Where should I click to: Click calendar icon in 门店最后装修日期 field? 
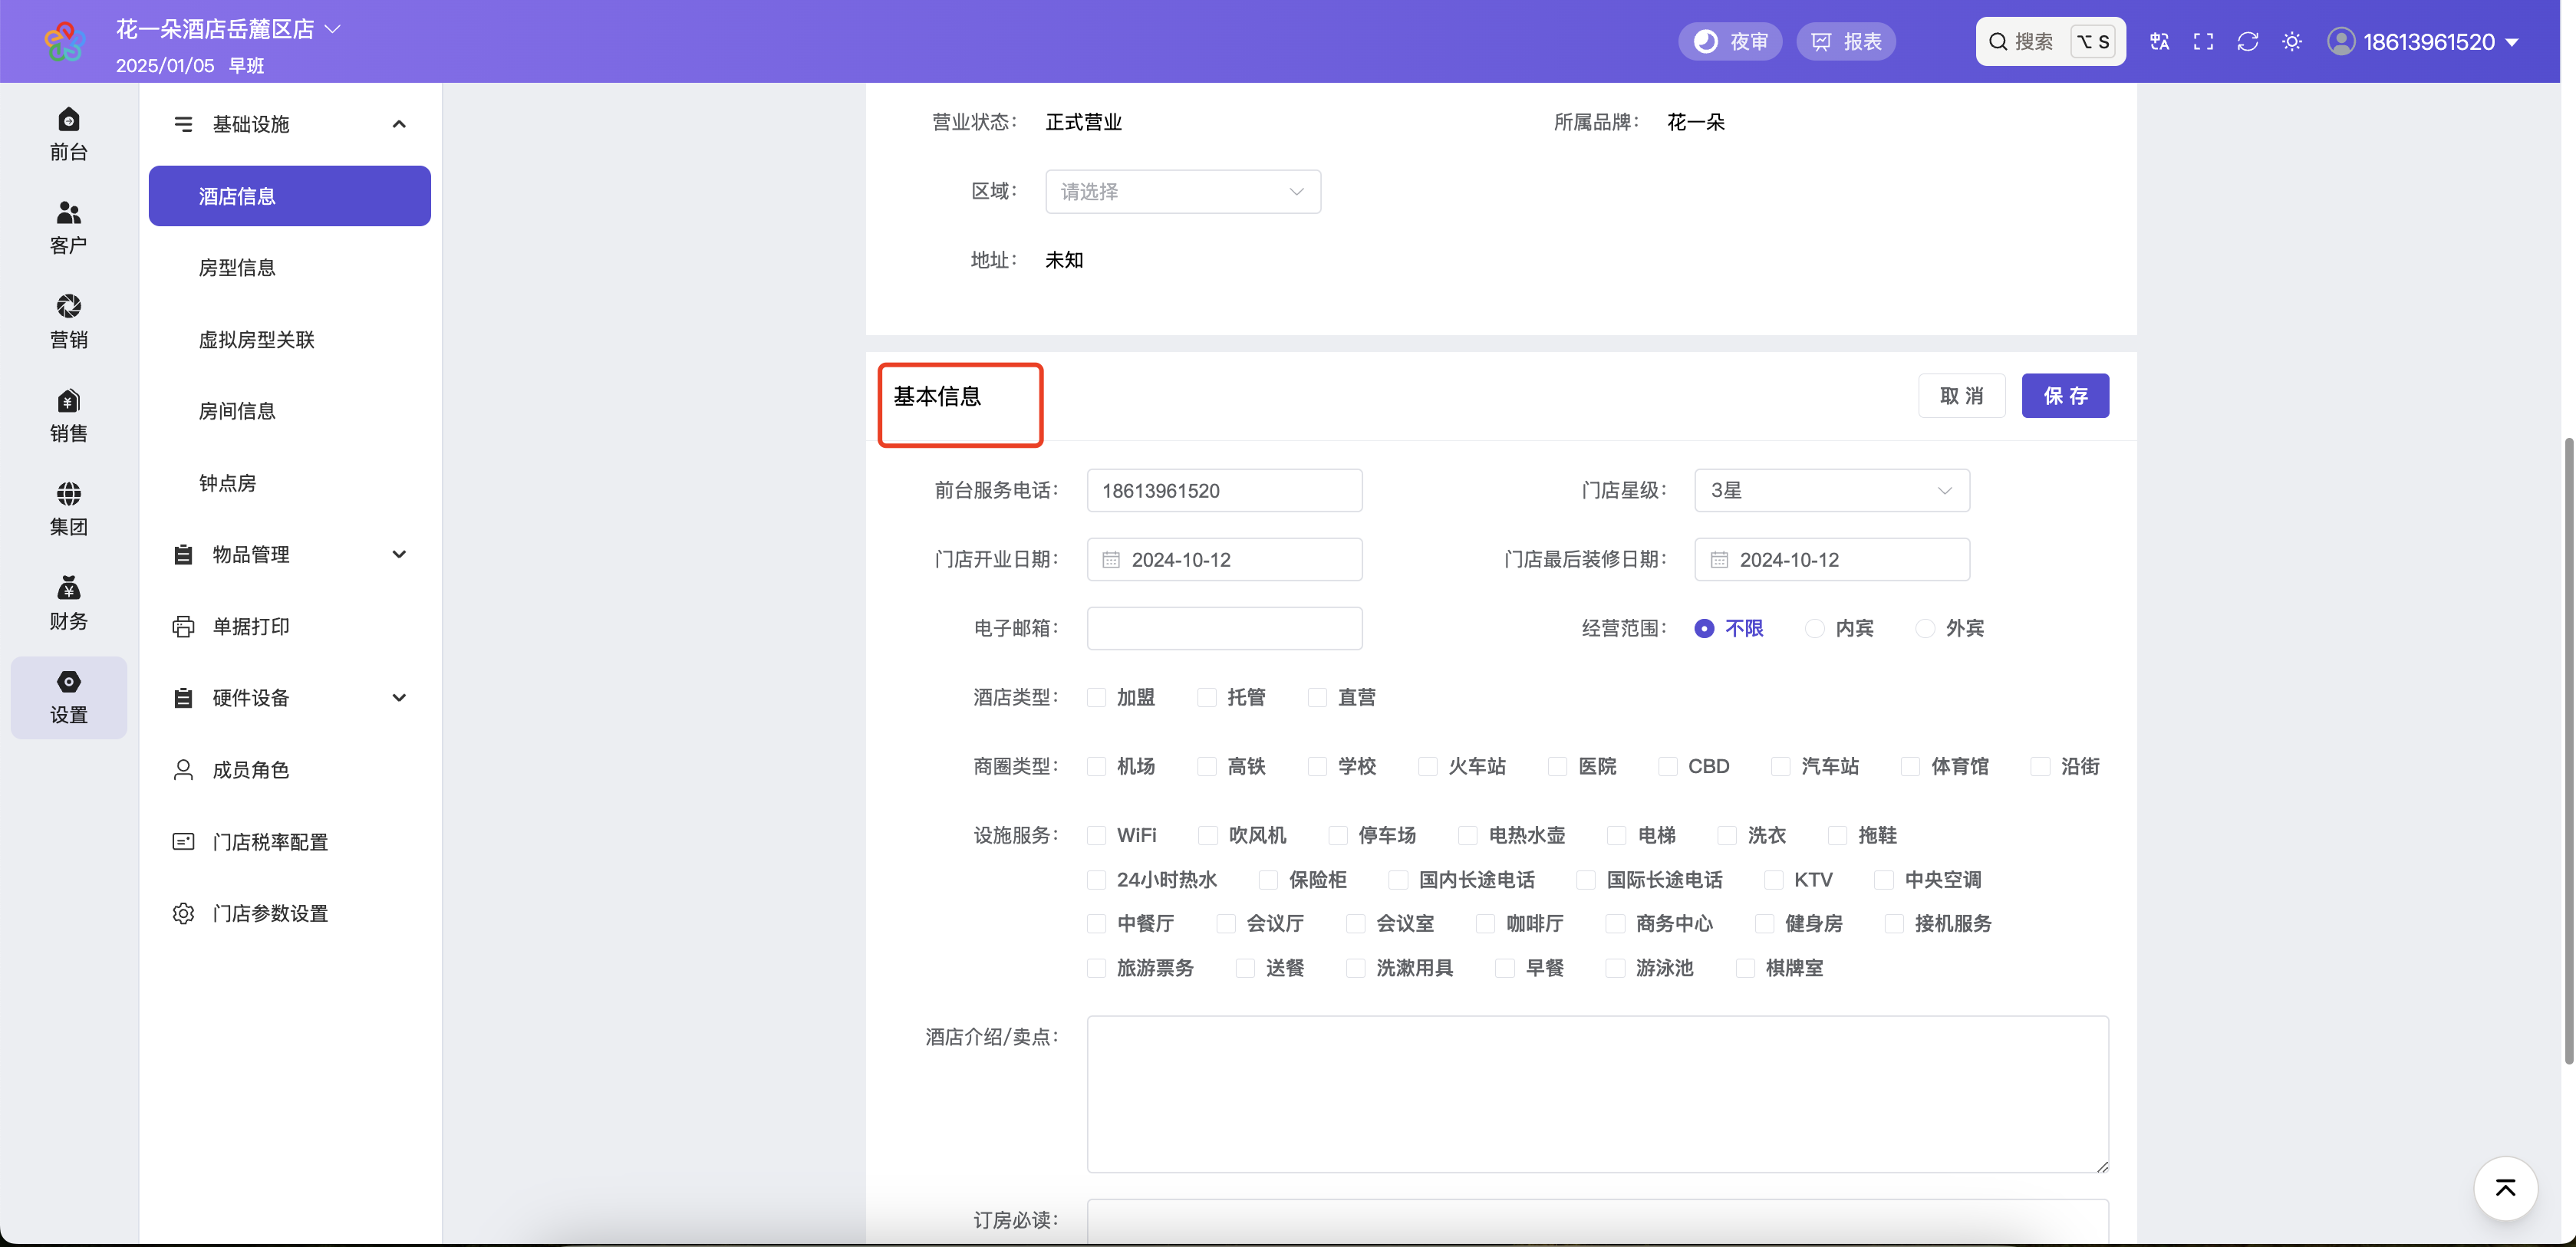coord(1719,560)
